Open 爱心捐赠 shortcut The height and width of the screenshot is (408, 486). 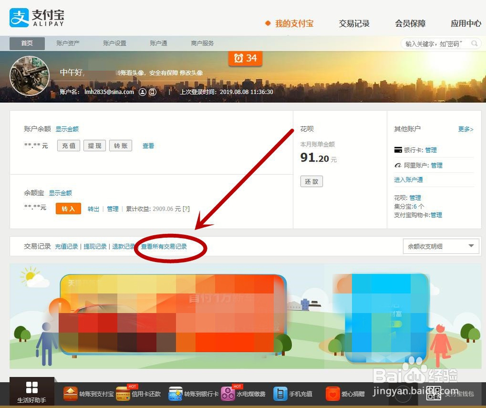(x=345, y=394)
